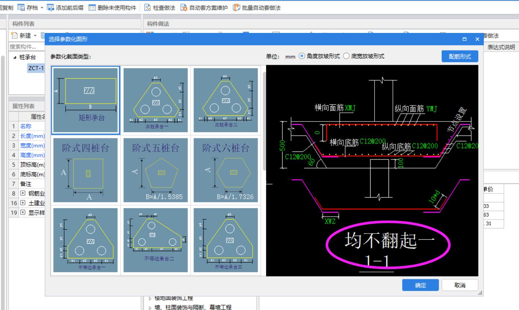Viewport: 519px width, 310px height.
Task: Choose the 阶式五桩台 section thumbnail
Action: pos(155,170)
